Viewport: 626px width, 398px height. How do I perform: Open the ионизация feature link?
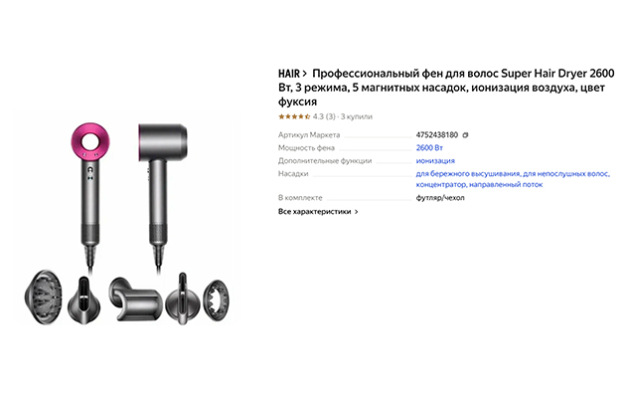(435, 160)
